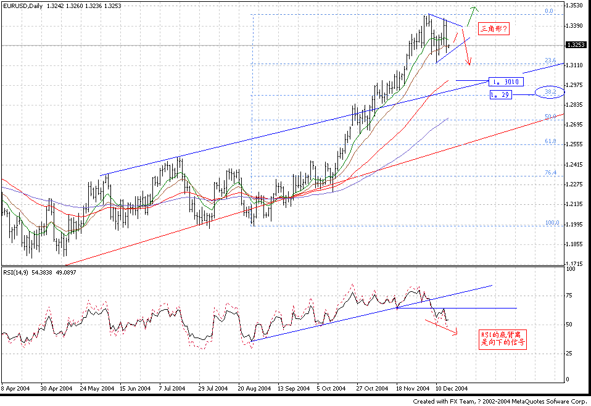The image size is (591, 406).
Task: Click the Fibonacci 23.6 level label
Action: pyautogui.click(x=550, y=60)
